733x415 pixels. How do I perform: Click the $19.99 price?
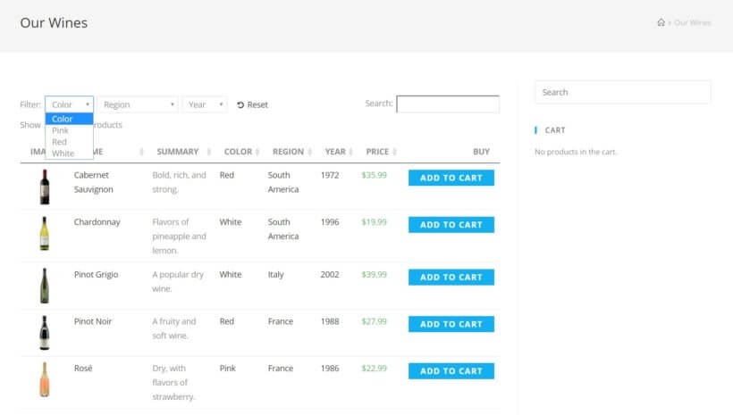(374, 222)
